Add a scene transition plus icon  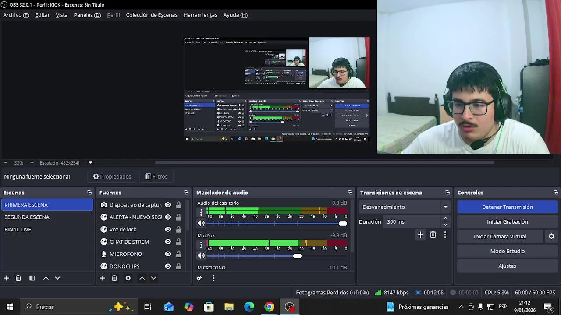tap(420, 235)
